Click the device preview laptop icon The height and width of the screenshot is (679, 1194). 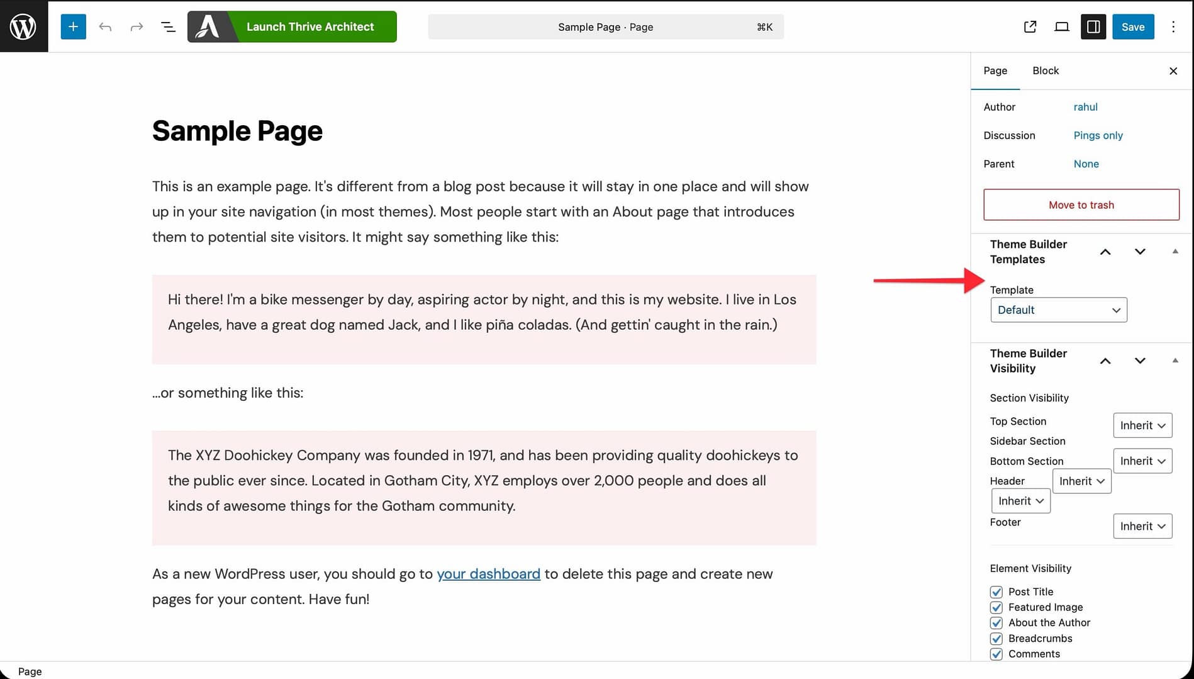coord(1061,26)
